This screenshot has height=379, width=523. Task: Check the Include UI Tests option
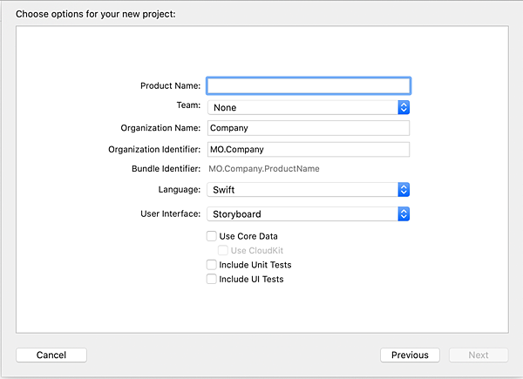(212, 280)
